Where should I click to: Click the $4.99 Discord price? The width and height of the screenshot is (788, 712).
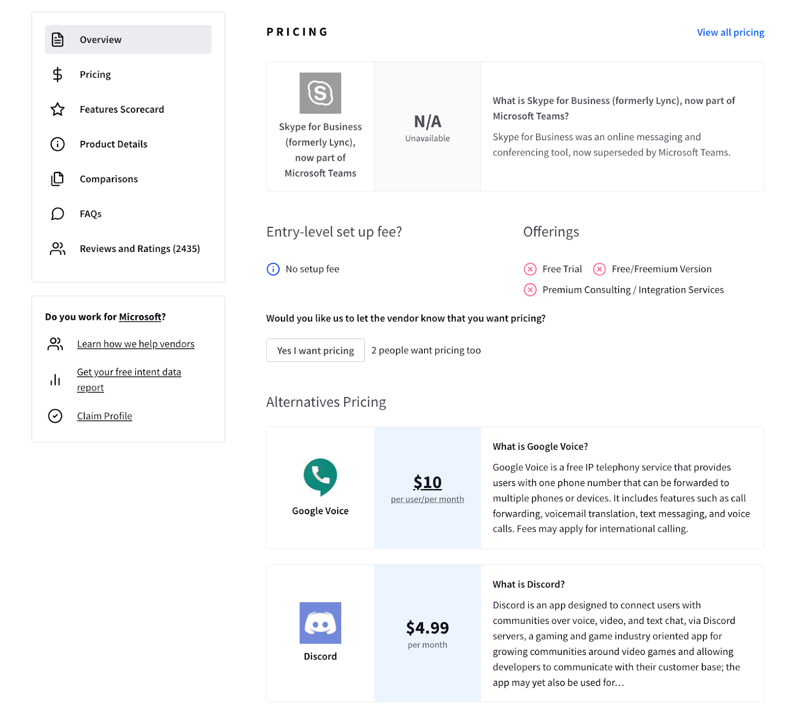tap(427, 628)
